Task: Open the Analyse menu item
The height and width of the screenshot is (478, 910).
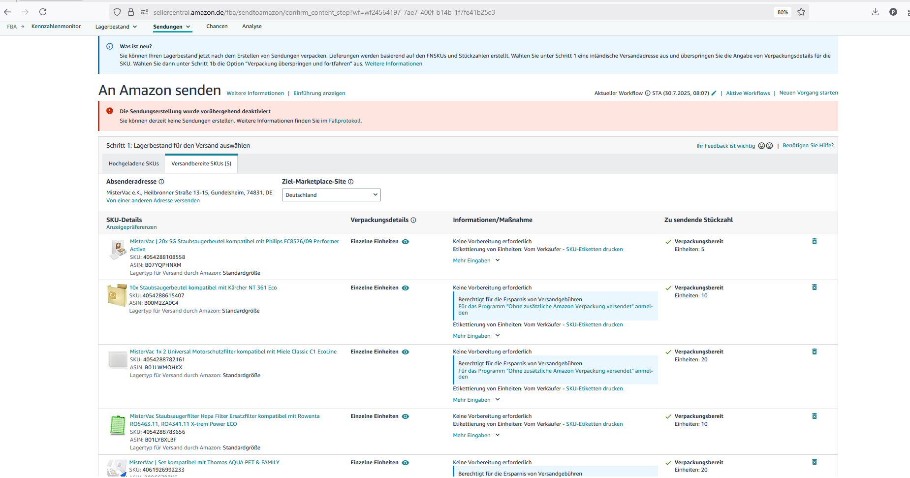Action: coord(252,27)
